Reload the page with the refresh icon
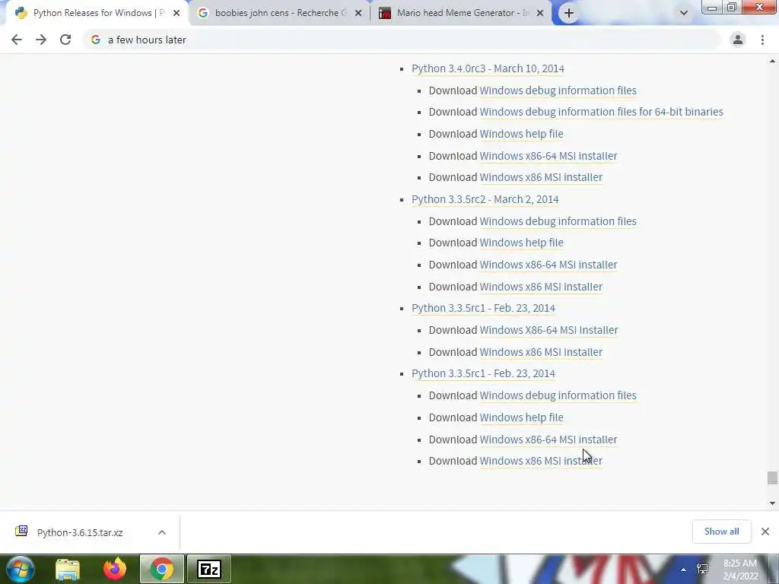 click(x=65, y=40)
